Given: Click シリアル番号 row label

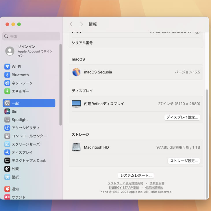Looking at the screenshot, I should click(82, 43).
